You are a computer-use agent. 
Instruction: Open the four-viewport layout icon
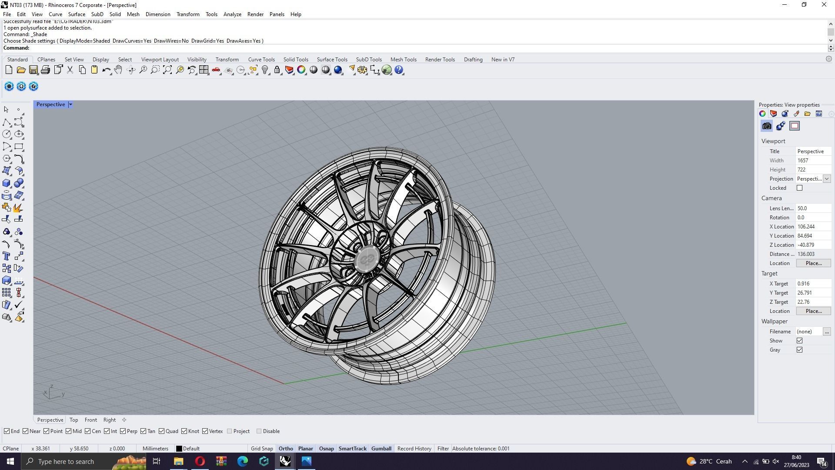pyautogui.click(x=204, y=70)
